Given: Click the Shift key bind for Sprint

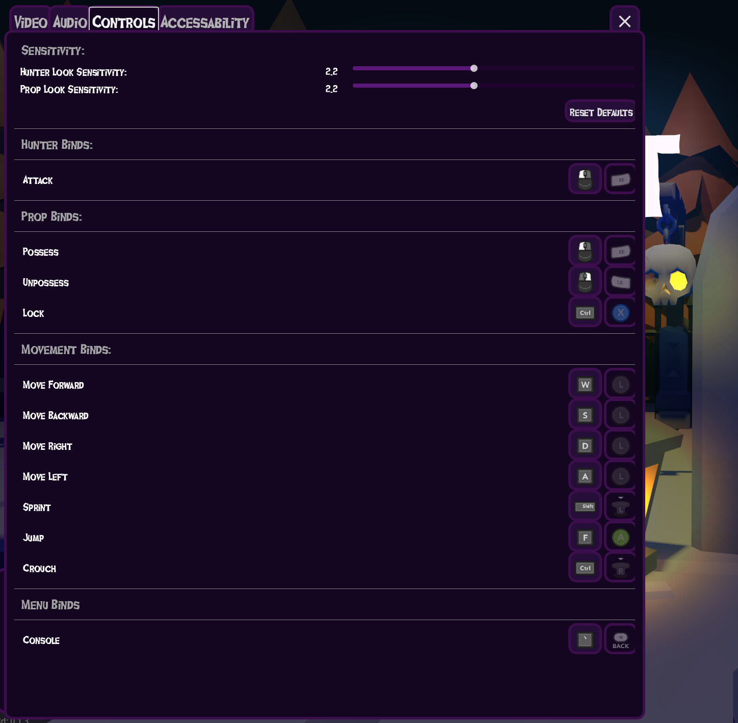Looking at the screenshot, I should (585, 506).
